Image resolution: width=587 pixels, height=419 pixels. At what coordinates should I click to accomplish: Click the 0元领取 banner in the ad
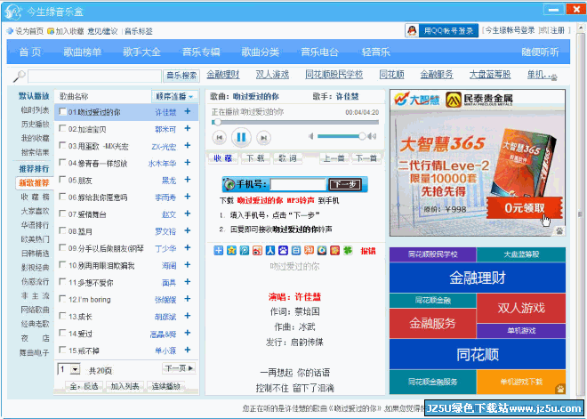525,208
